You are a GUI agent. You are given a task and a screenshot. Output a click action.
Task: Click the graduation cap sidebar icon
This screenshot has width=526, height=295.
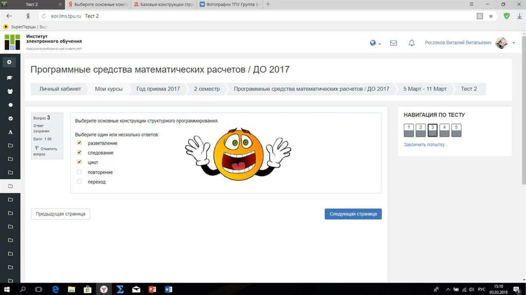coord(10,77)
